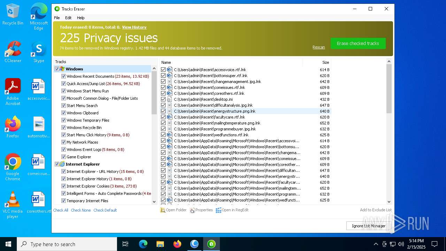Open File Explorer from taskbar

click(160, 244)
